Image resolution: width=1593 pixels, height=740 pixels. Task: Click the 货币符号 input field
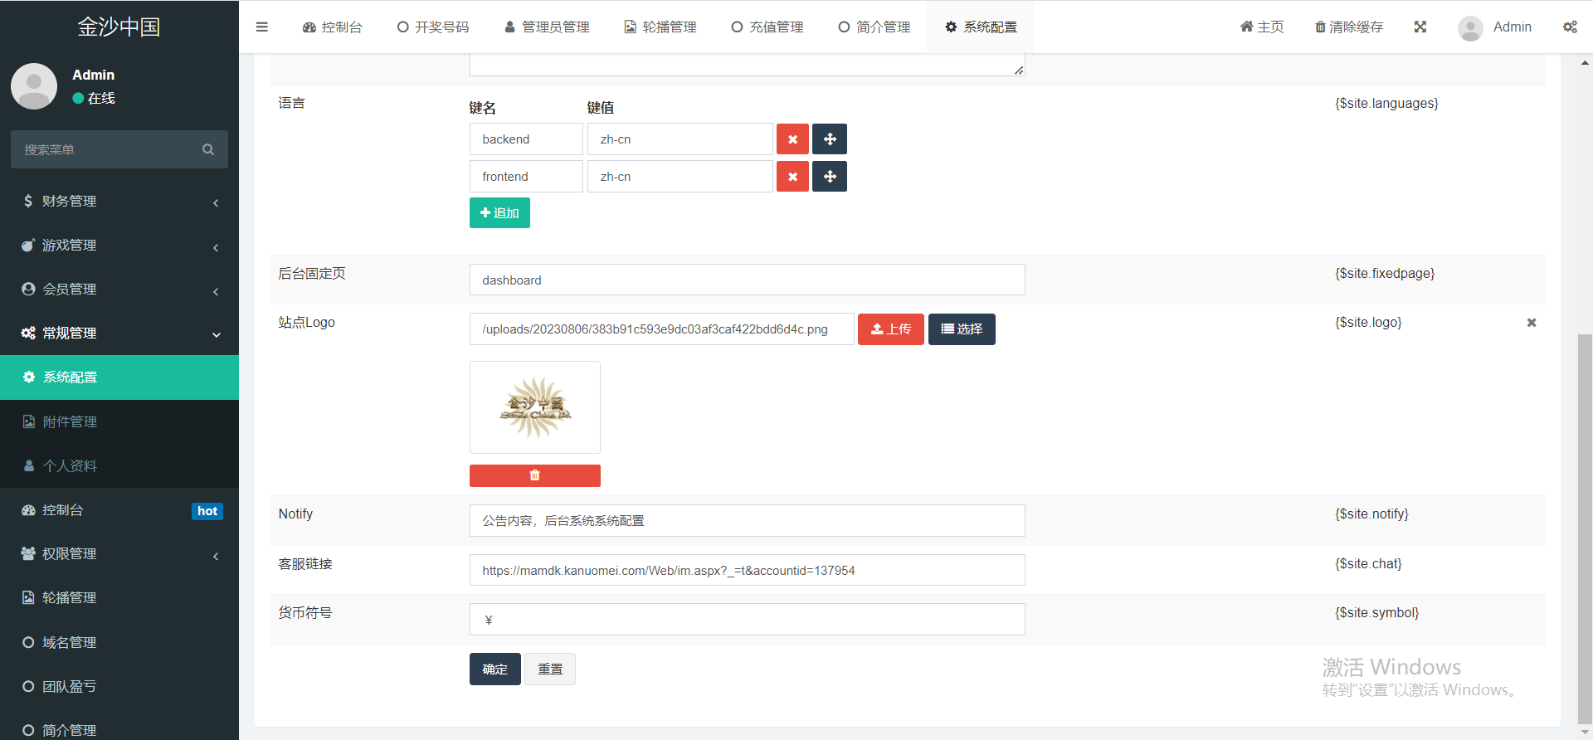click(x=748, y=620)
